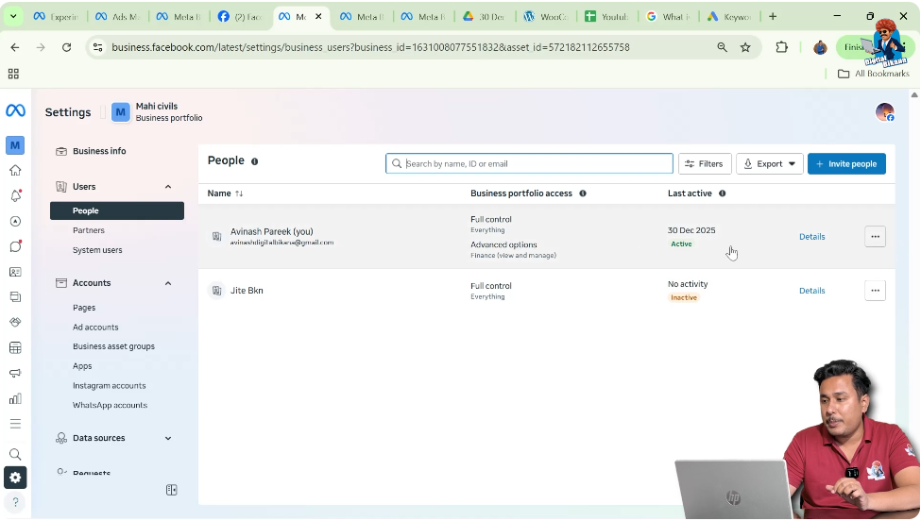Click the megaphone ads icon
This screenshot has height=521, width=921.
coord(15,373)
